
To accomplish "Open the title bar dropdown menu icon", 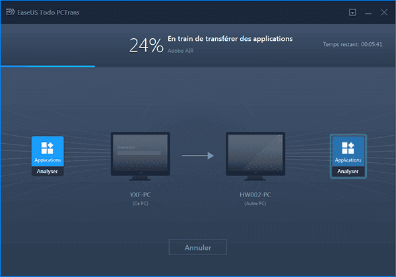I will (x=352, y=12).
